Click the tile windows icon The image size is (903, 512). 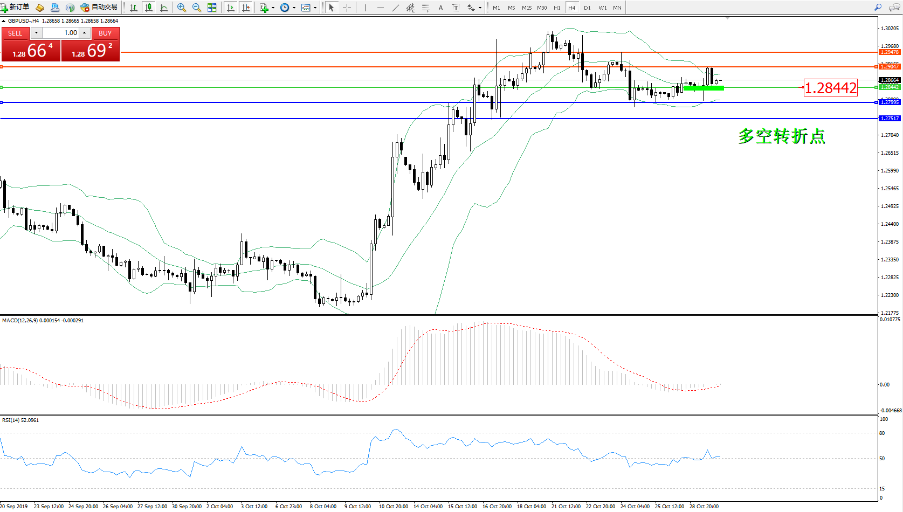click(x=212, y=8)
